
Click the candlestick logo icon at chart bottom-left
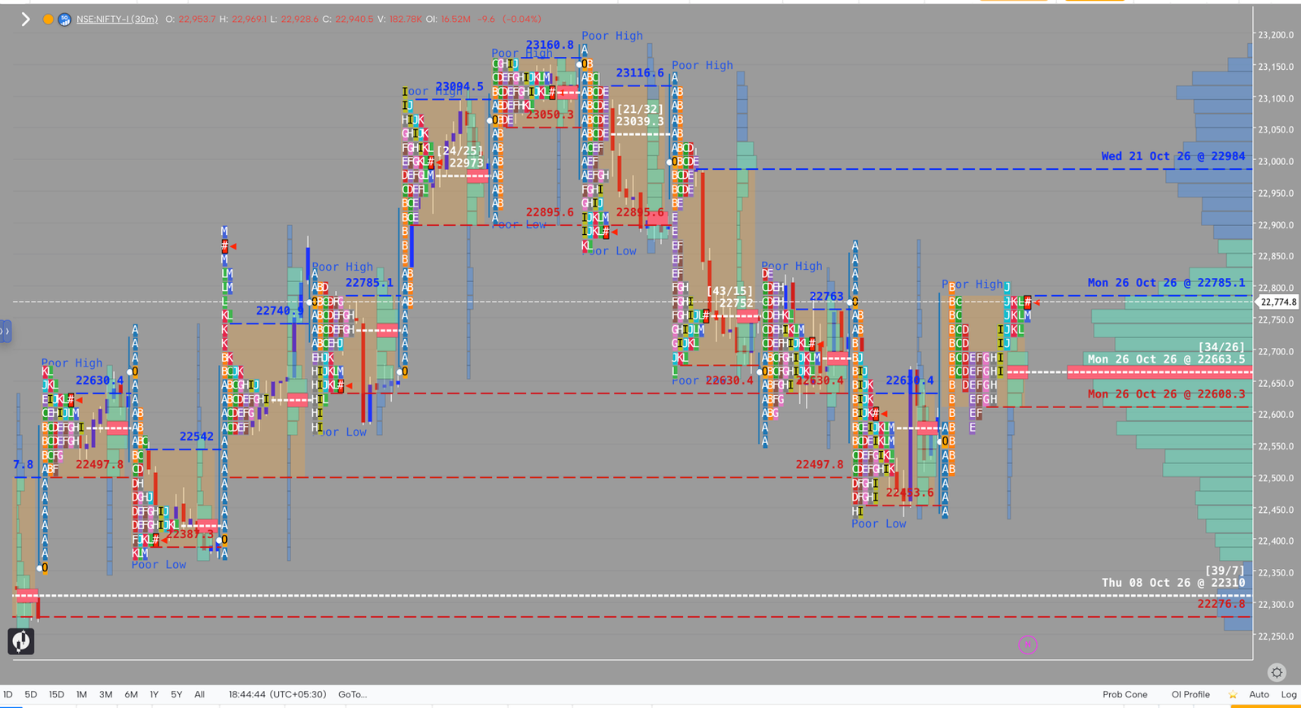coord(21,641)
